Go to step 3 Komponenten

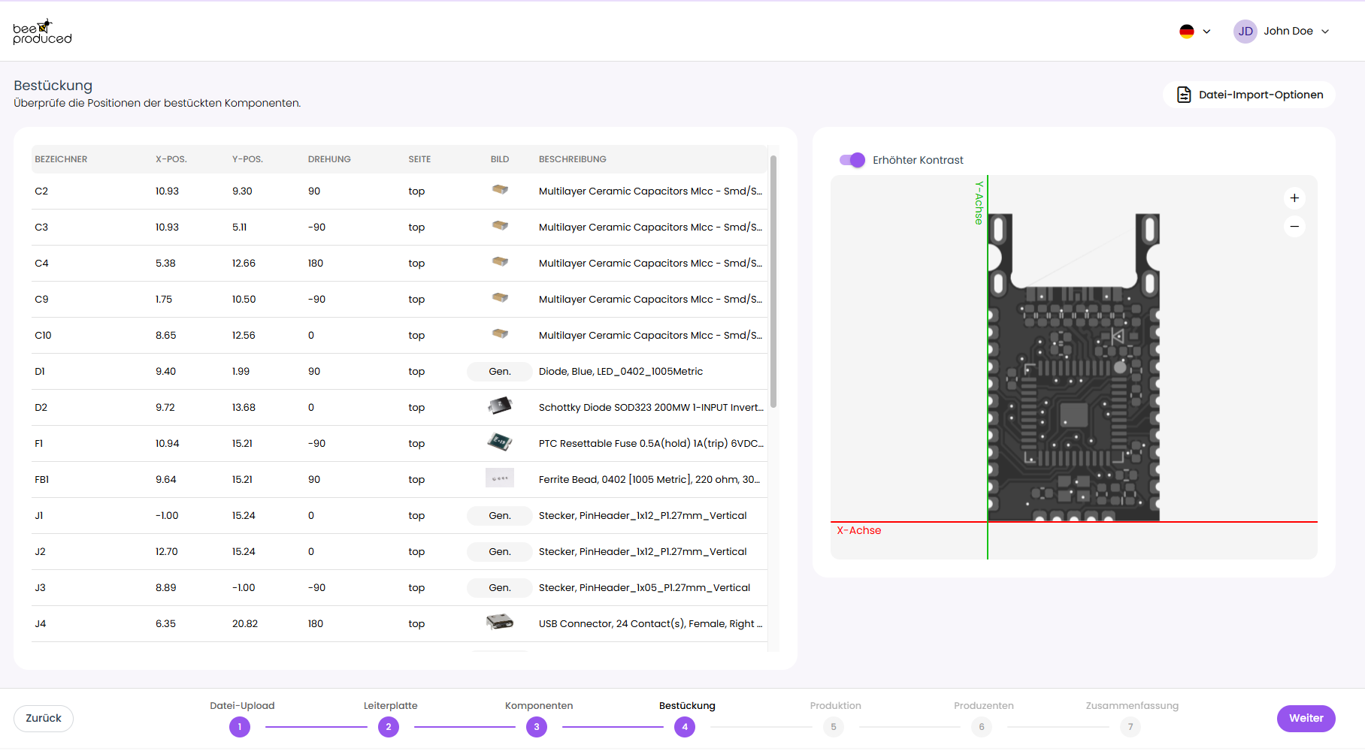[537, 726]
